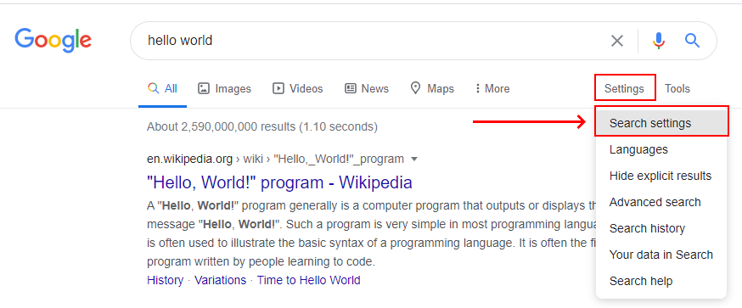The width and height of the screenshot is (742, 308).
Task: Open the Images tab
Action: (x=224, y=88)
